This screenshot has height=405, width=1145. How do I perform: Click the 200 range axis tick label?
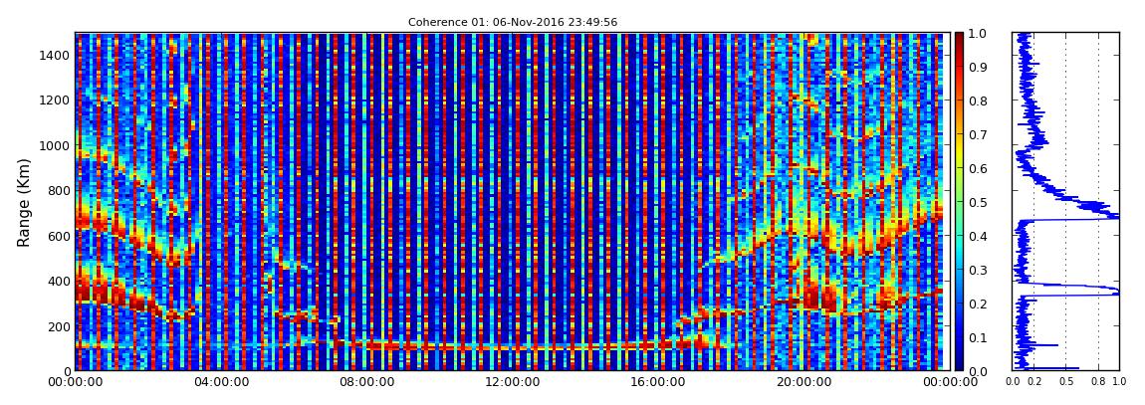pyautogui.click(x=59, y=326)
